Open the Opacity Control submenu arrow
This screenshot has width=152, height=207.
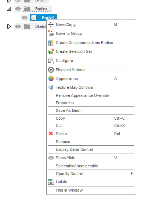[131, 174]
